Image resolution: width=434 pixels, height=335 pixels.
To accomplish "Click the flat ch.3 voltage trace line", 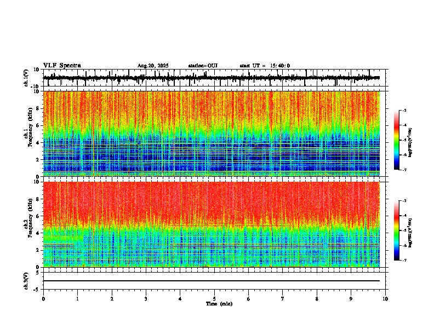I will pos(212,281).
